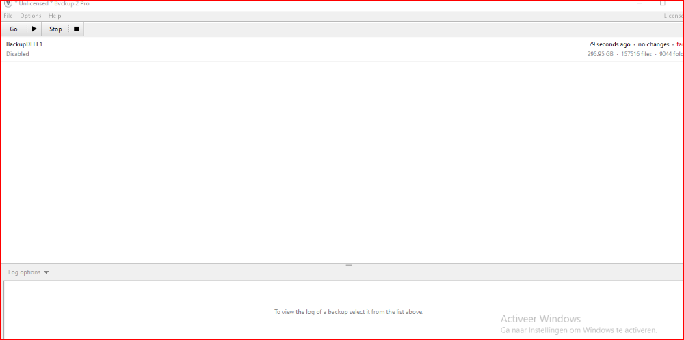Click the Bvckup app icon in title bar
Screen dimensions: 684x340
[8, 3]
